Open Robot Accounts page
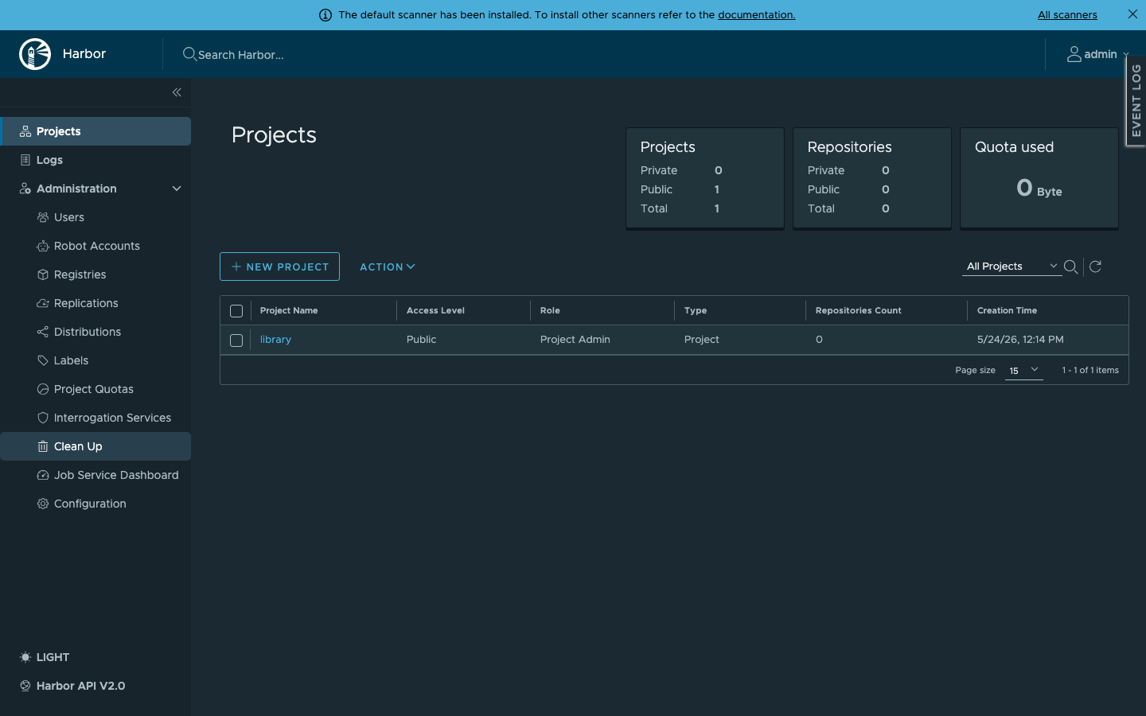The image size is (1146, 716). [x=95, y=246]
